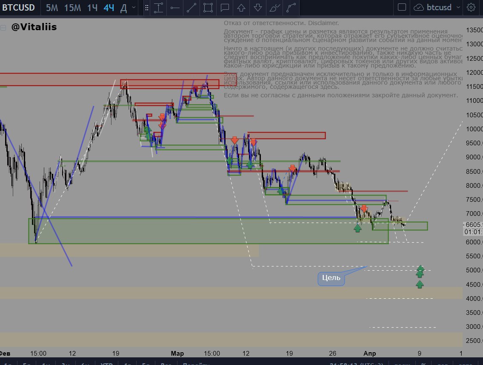
Task: Collapse the chart legend toggle beside @Vitaliis
Action: click(3, 28)
